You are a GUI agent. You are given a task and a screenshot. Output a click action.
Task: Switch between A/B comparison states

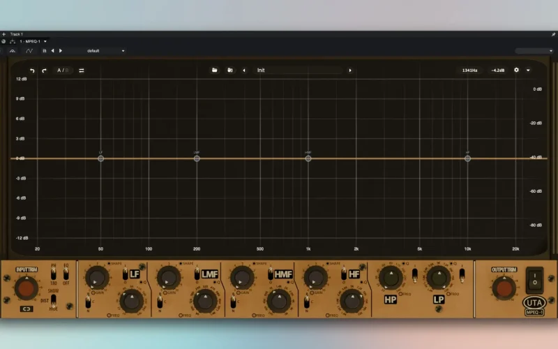[63, 70]
